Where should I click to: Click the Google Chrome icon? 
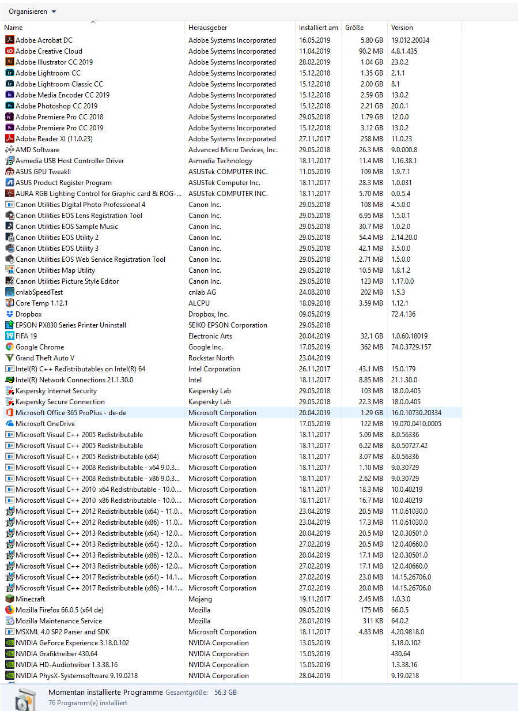(10, 347)
